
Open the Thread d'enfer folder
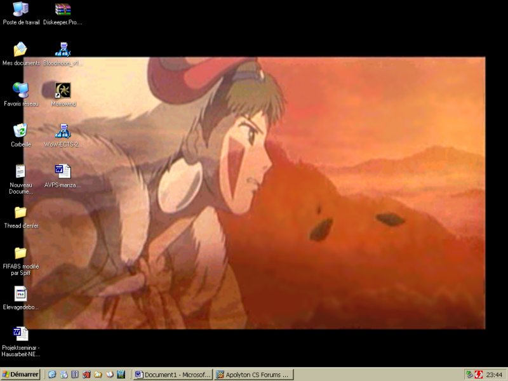[21, 212]
